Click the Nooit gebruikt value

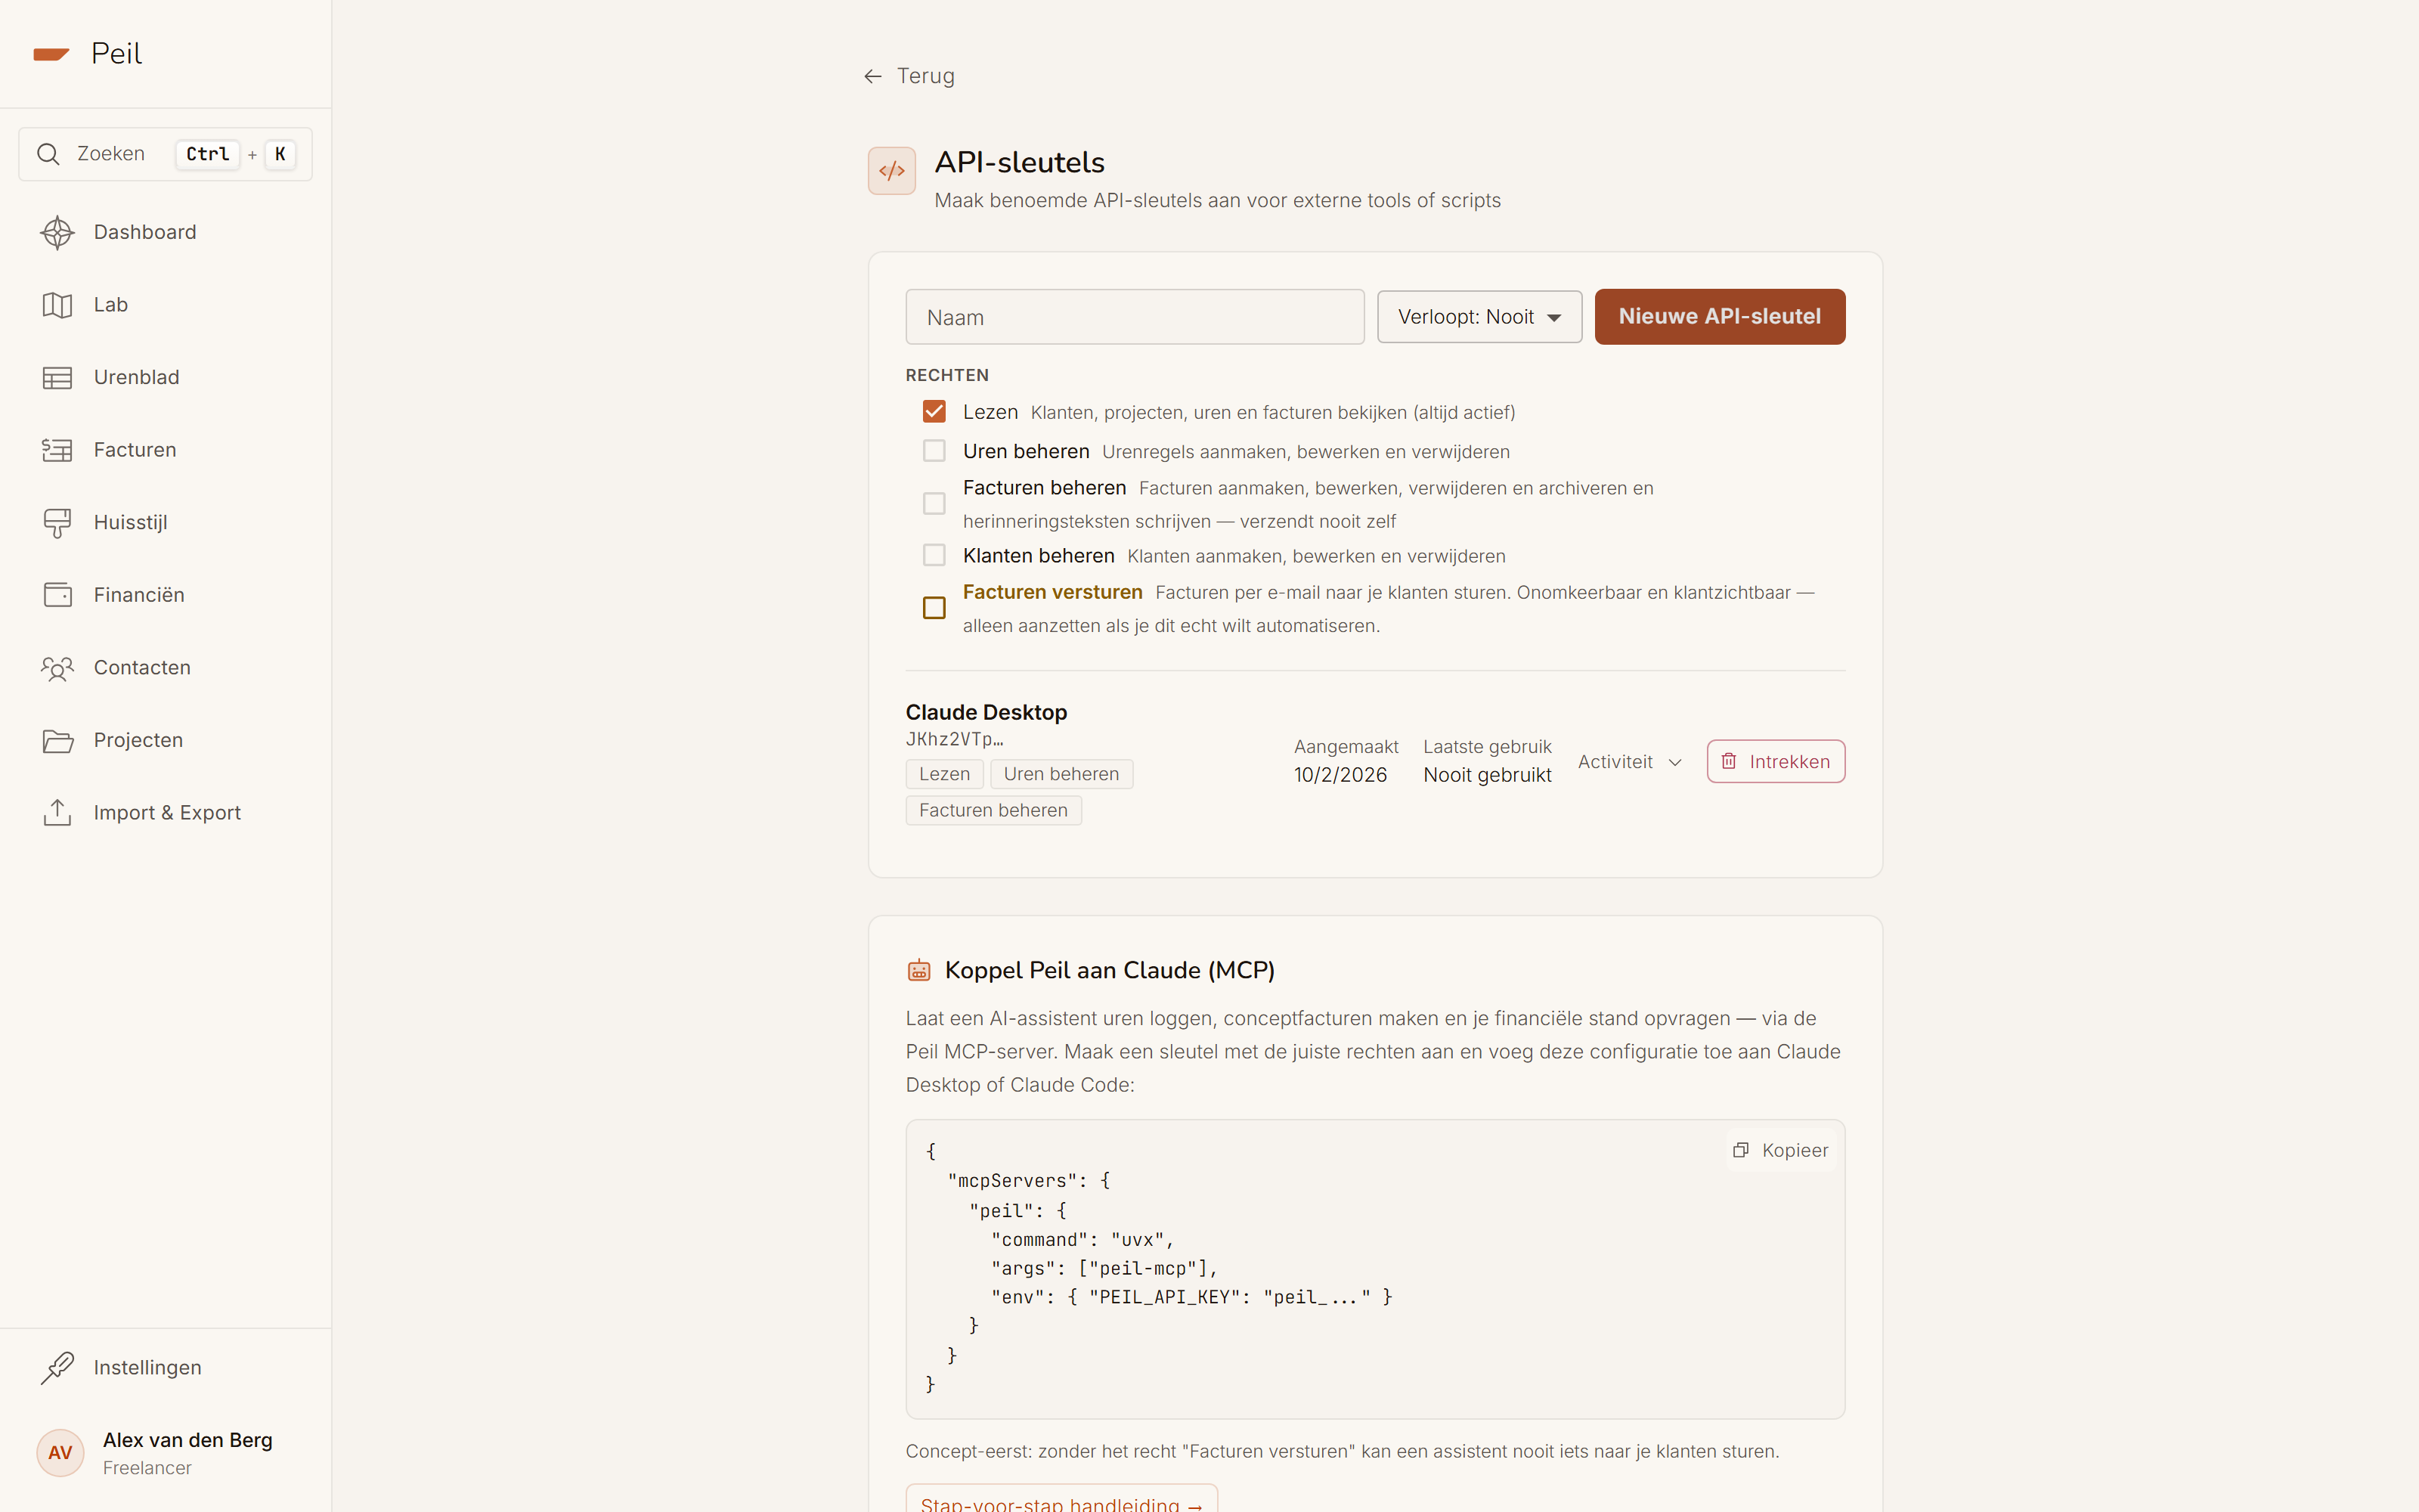click(1488, 775)
